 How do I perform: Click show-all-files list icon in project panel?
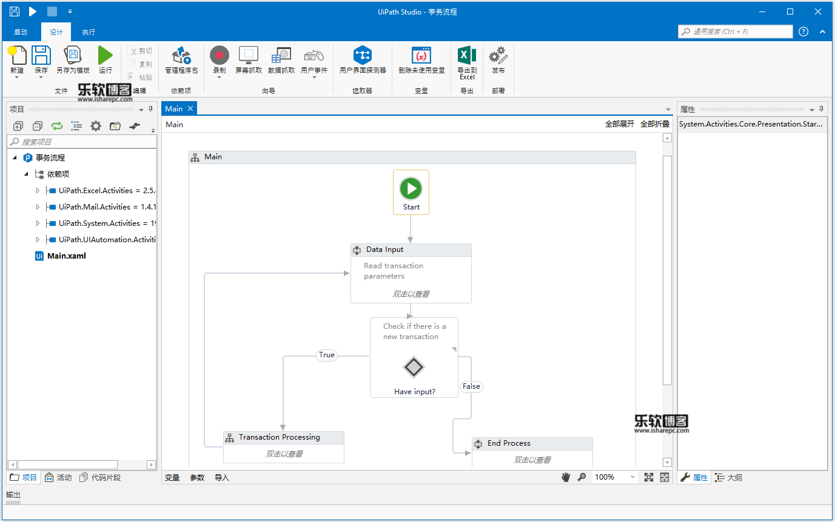(76, 126)
